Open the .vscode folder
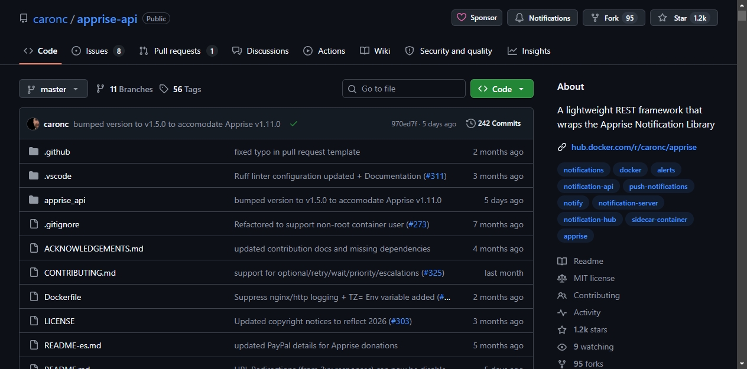The width and height of the screenshot is (747, 369). (58, 176)
